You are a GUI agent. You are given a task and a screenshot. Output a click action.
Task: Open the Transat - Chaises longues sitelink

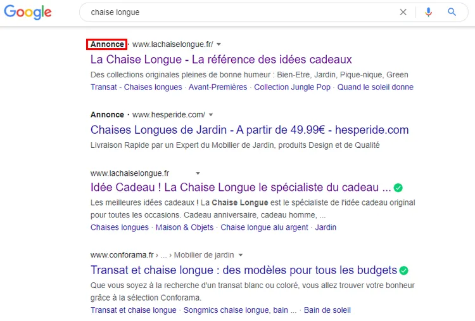pos(136,87)
